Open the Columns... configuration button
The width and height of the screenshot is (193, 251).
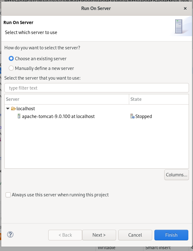pyautogui.click(x=177, y=175)
